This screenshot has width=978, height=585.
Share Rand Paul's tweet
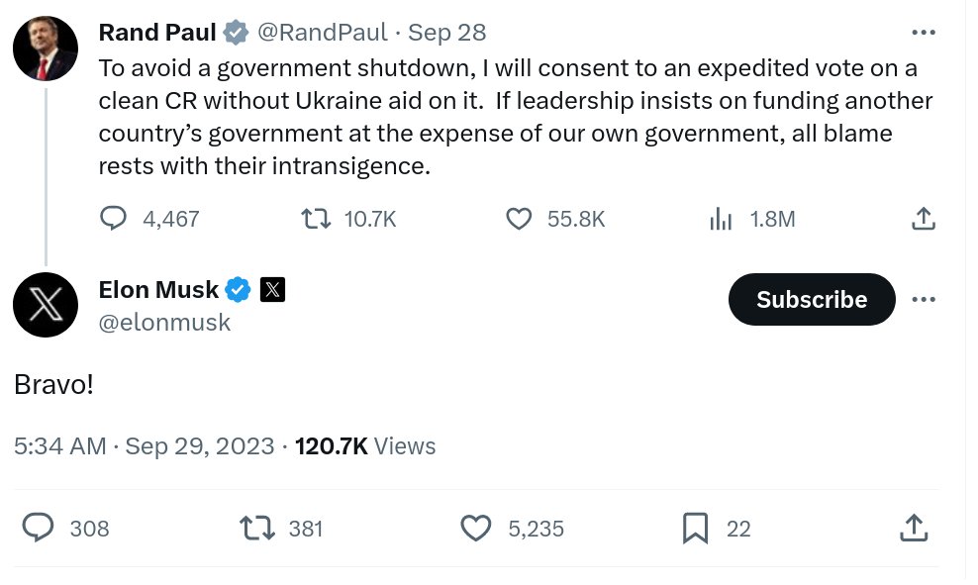tap(923, 219)
